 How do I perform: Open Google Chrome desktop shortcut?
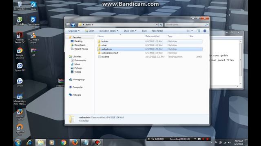pyautogui.click(x=20, y=53)
